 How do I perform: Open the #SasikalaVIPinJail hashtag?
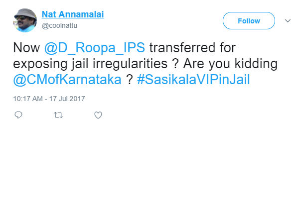point(193,79)
